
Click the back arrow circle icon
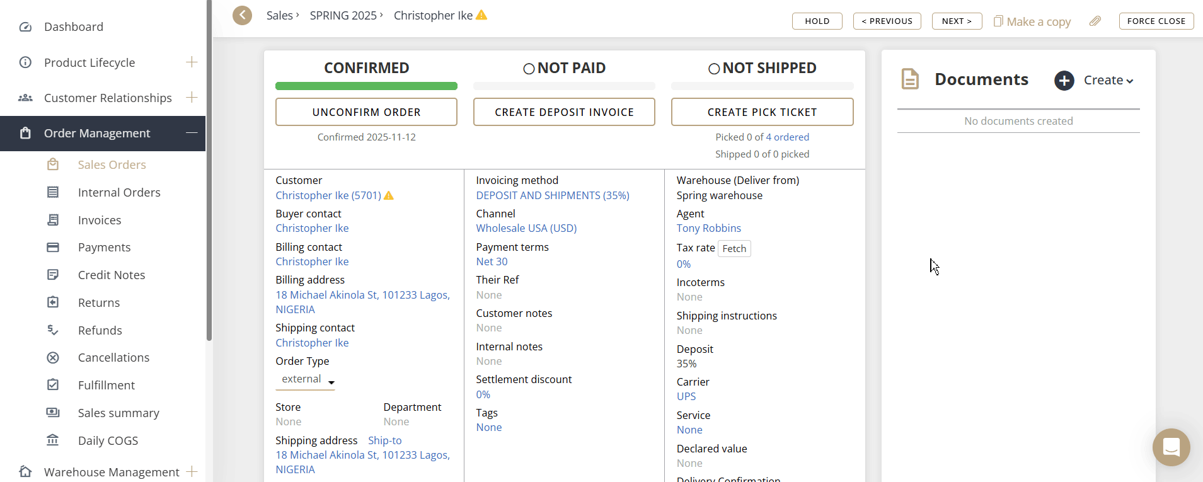pyautogui.click(x=242, y=15)
